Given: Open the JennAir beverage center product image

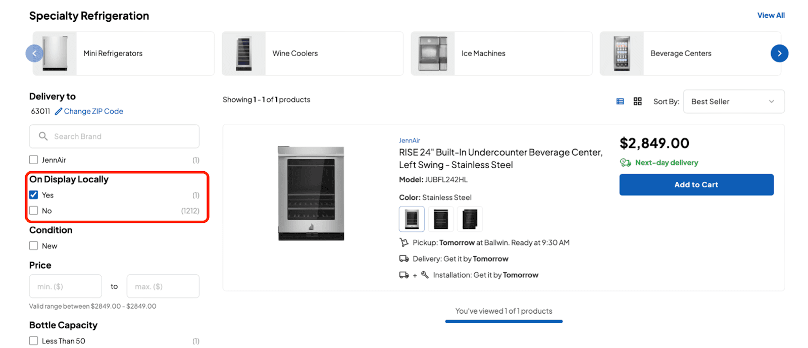Looking at the screenshot, I should point(311,193).
